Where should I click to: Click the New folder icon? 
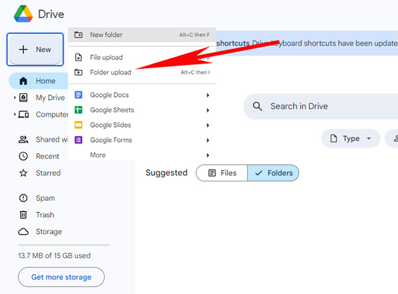[78, 34]
